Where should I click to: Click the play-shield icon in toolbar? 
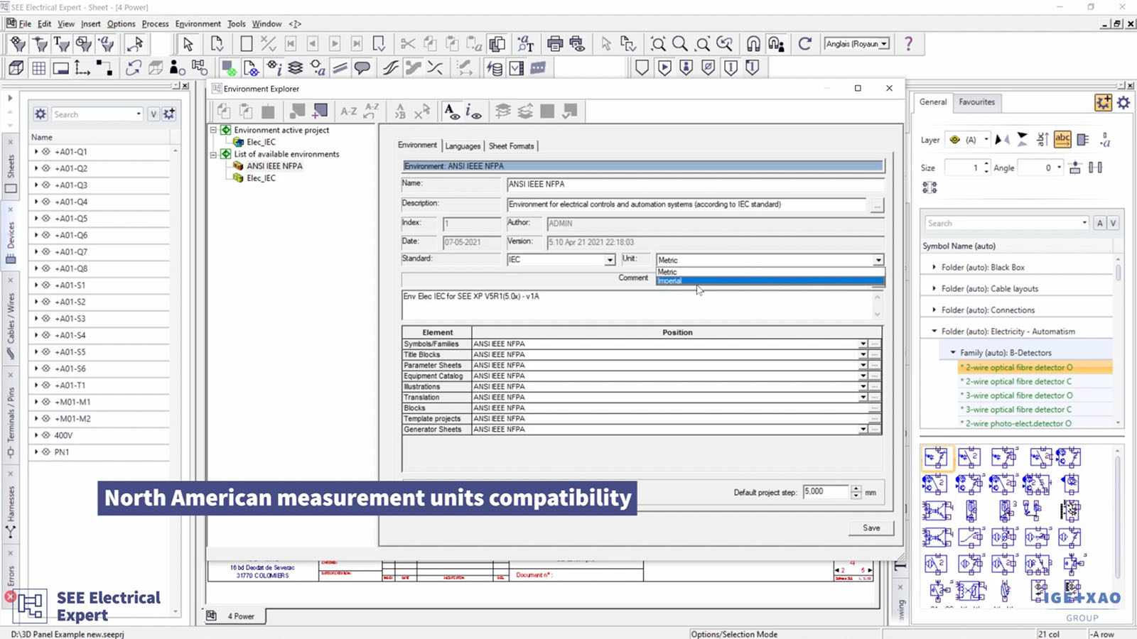(664, 68)
